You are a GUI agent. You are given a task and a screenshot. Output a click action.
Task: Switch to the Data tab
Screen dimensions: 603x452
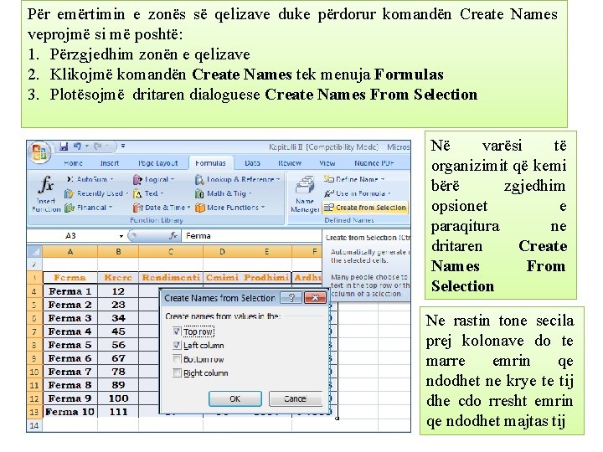click(x=252, y=163)
